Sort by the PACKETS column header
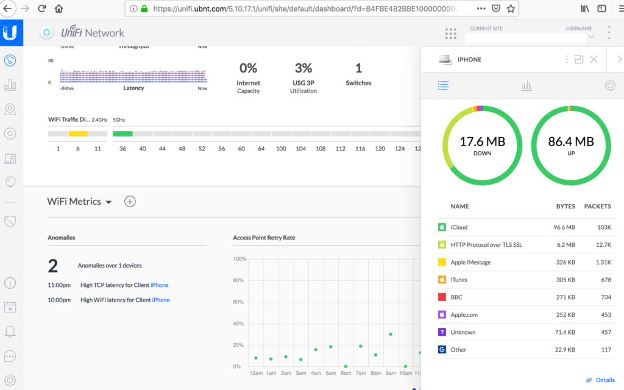The height and width of the screenshot is (390, 624). (597, 206)
